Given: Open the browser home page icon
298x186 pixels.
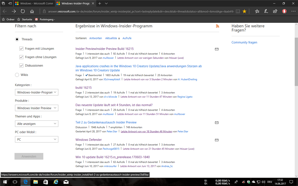Looking at the screenshot, I should tap(32, 11).
